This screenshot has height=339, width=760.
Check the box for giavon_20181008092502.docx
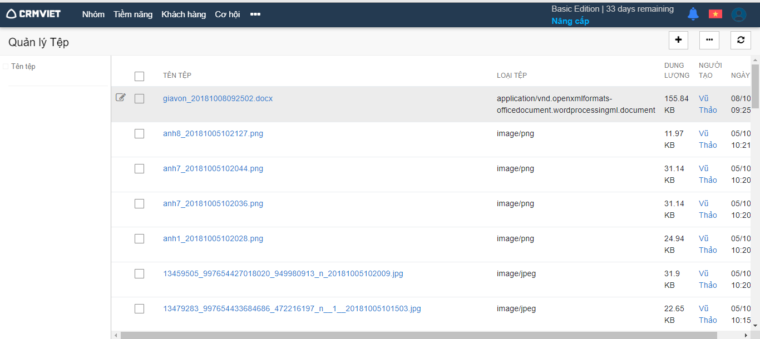point(139,98)
